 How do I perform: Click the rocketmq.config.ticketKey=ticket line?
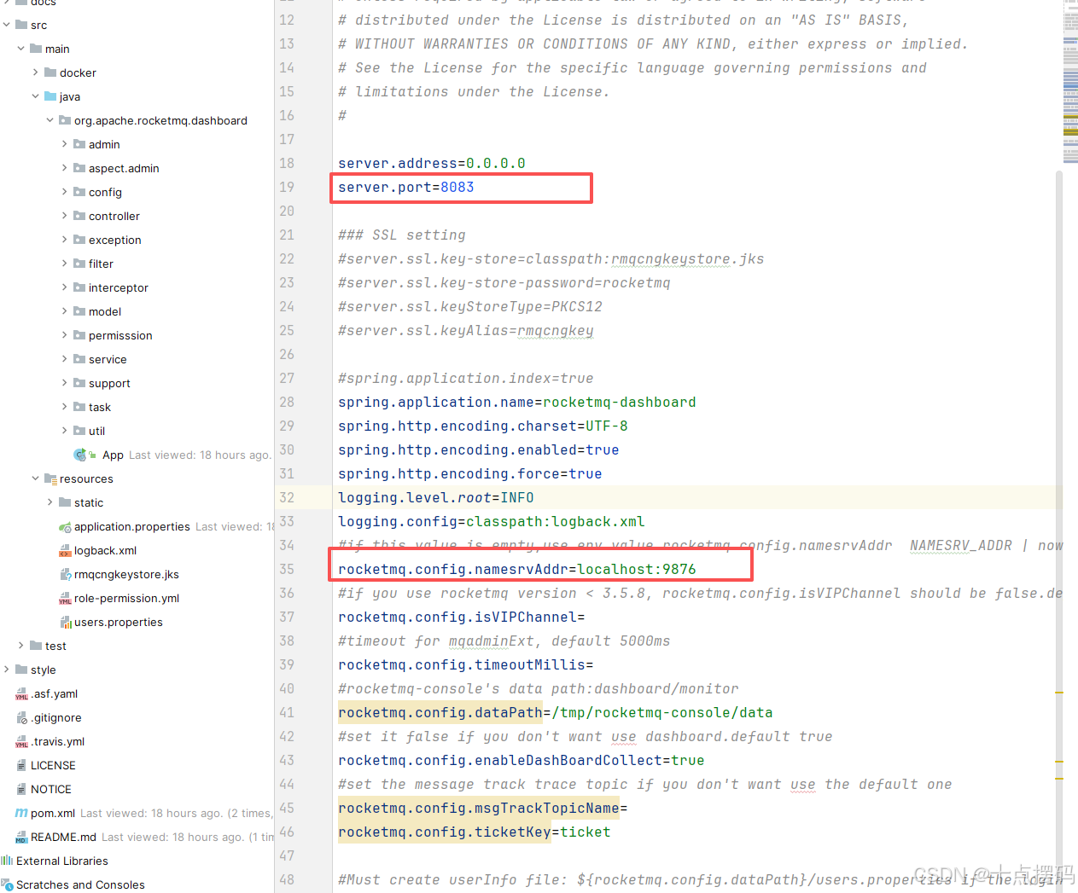coord(475,832)
